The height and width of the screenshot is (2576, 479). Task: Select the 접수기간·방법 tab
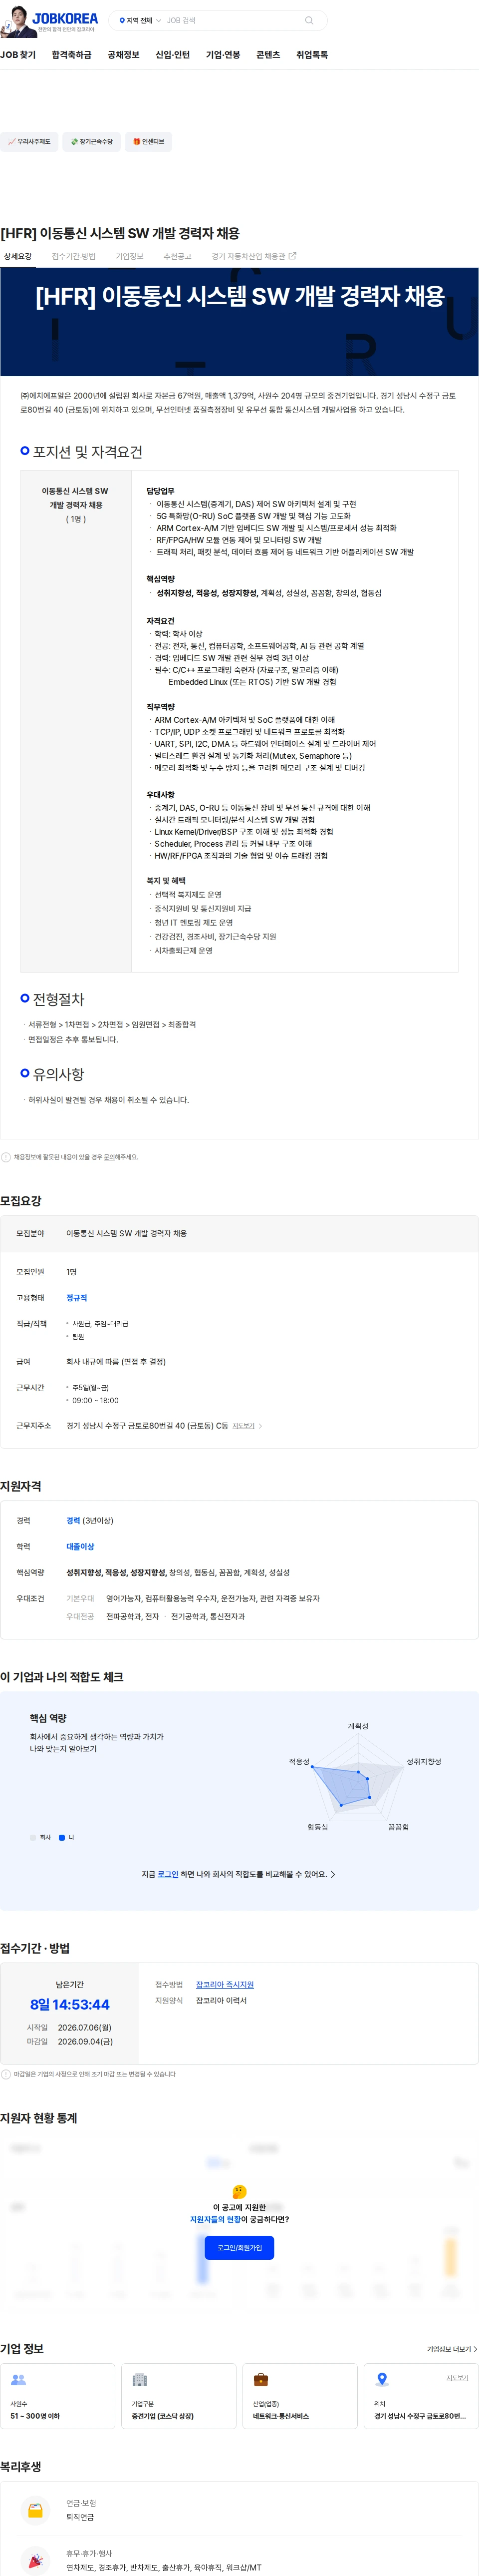tap(74, 256)
